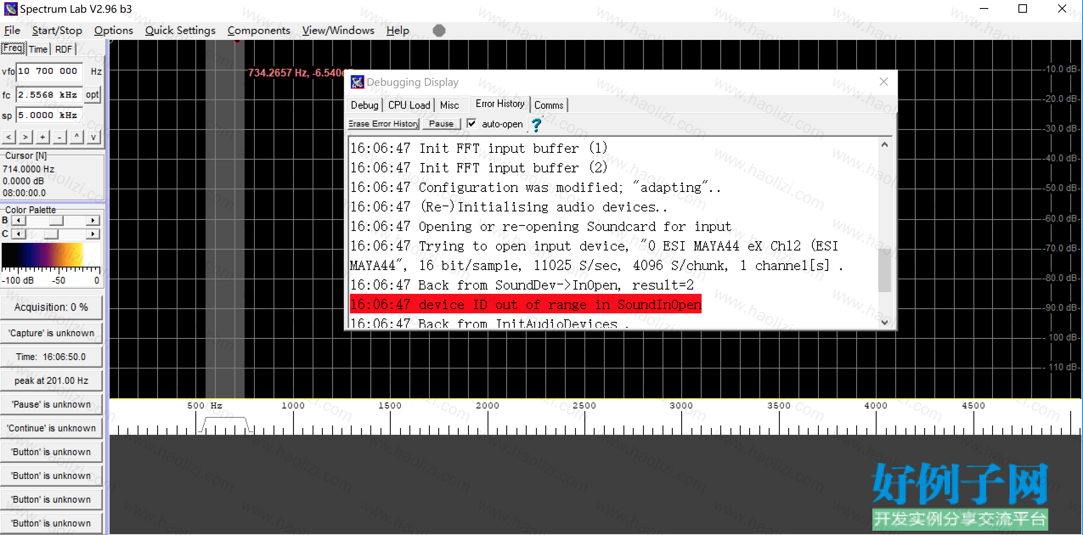Click the fc center frequency field
The width and height of the screenshot is (1083, 535).
[50, 94]
